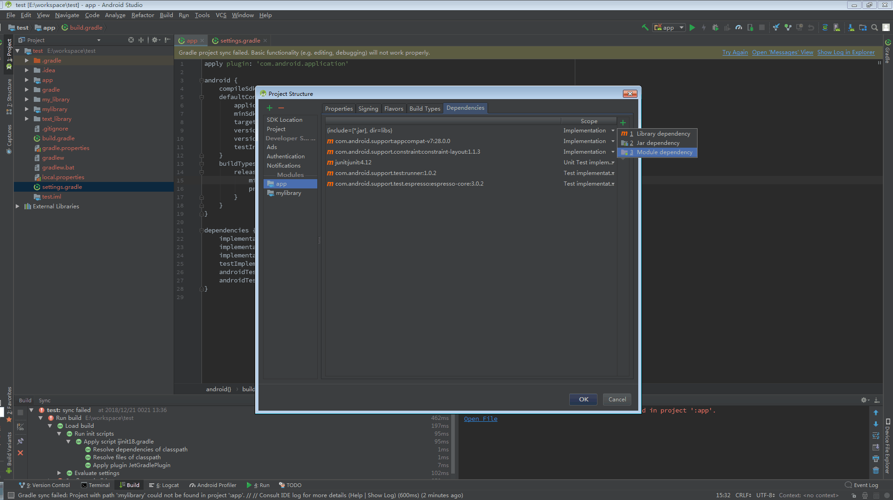
Task: Collapse the test project root node
Action: pos(17,50)
